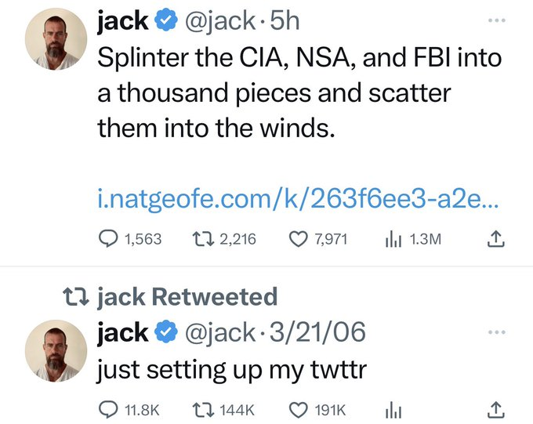Click the @jack handle on the first tweet
Screen dimensions: 533x424
tap(222, 21)
